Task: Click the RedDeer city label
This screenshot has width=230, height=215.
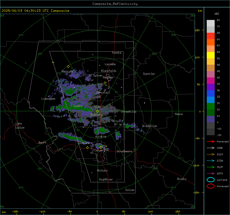Action: [x=108, y=77]
